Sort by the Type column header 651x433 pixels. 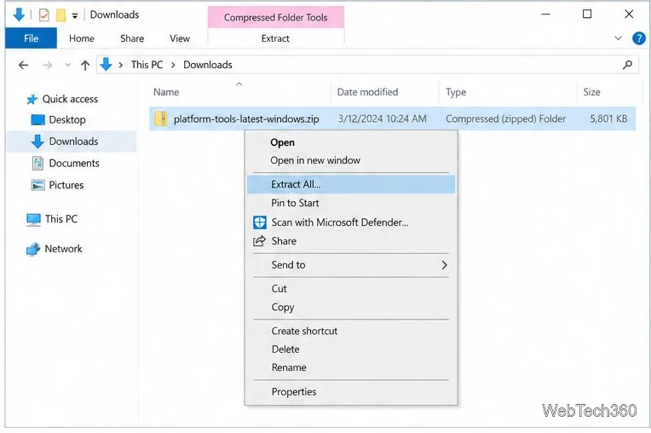[x=456, y=92]
